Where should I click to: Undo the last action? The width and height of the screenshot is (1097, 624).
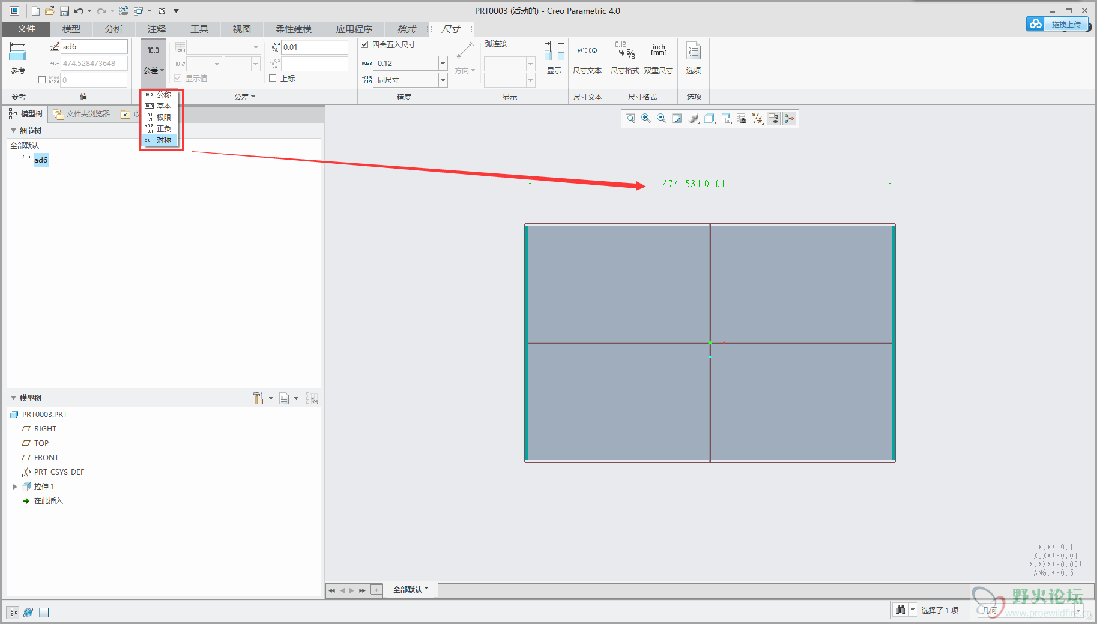pos(79,11)
